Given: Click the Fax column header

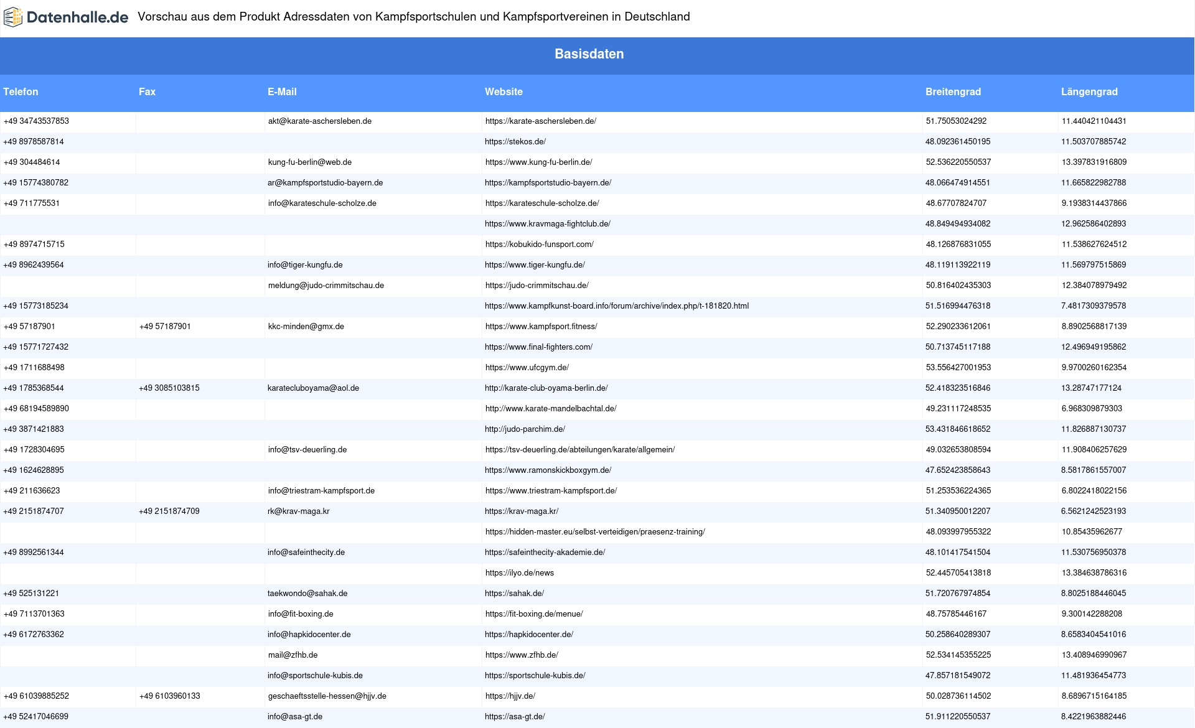Looking at the screenshot, I should [147, 91].
